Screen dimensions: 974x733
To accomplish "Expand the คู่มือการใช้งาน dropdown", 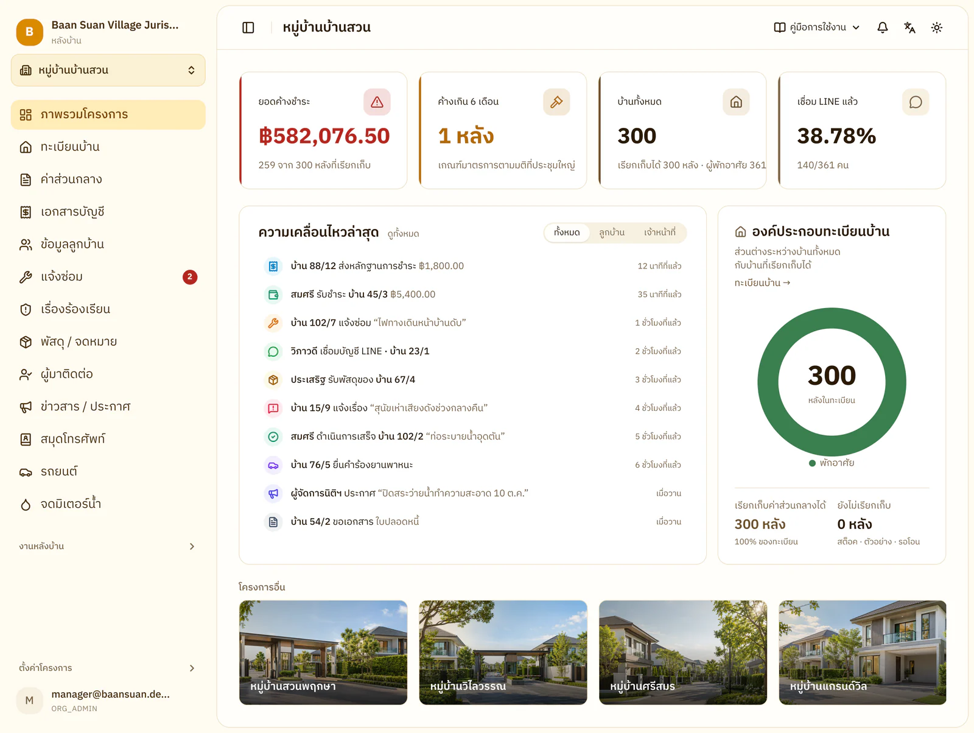I will [817, 27].
